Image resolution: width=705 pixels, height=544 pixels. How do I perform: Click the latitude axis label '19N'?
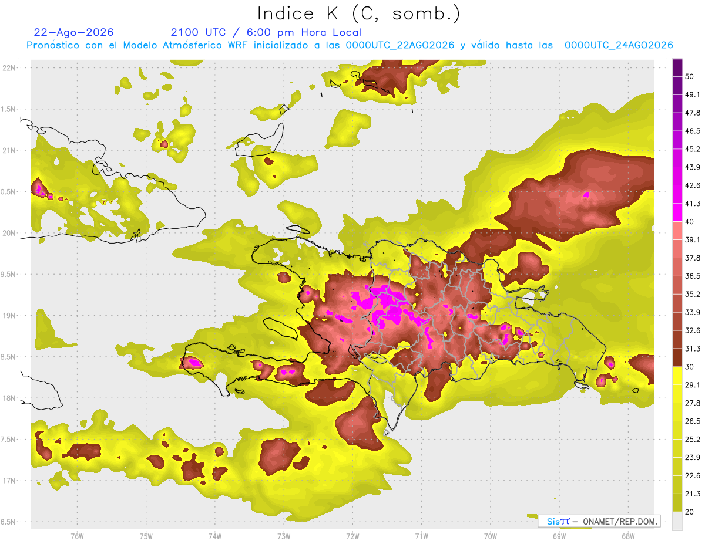[x=10, y=316]
